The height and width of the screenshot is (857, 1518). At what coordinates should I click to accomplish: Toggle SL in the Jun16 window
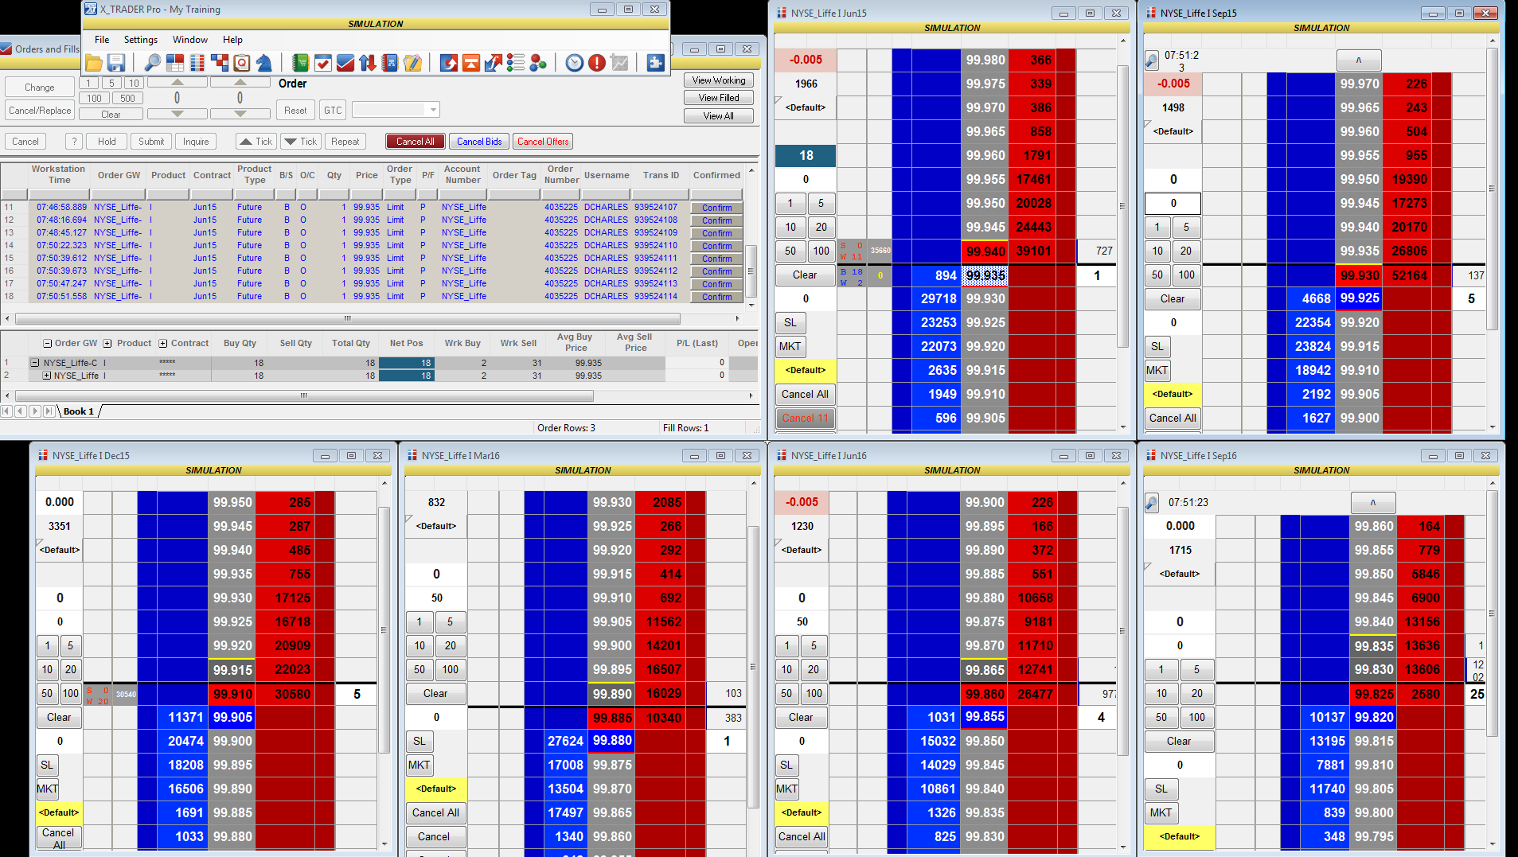786,765
